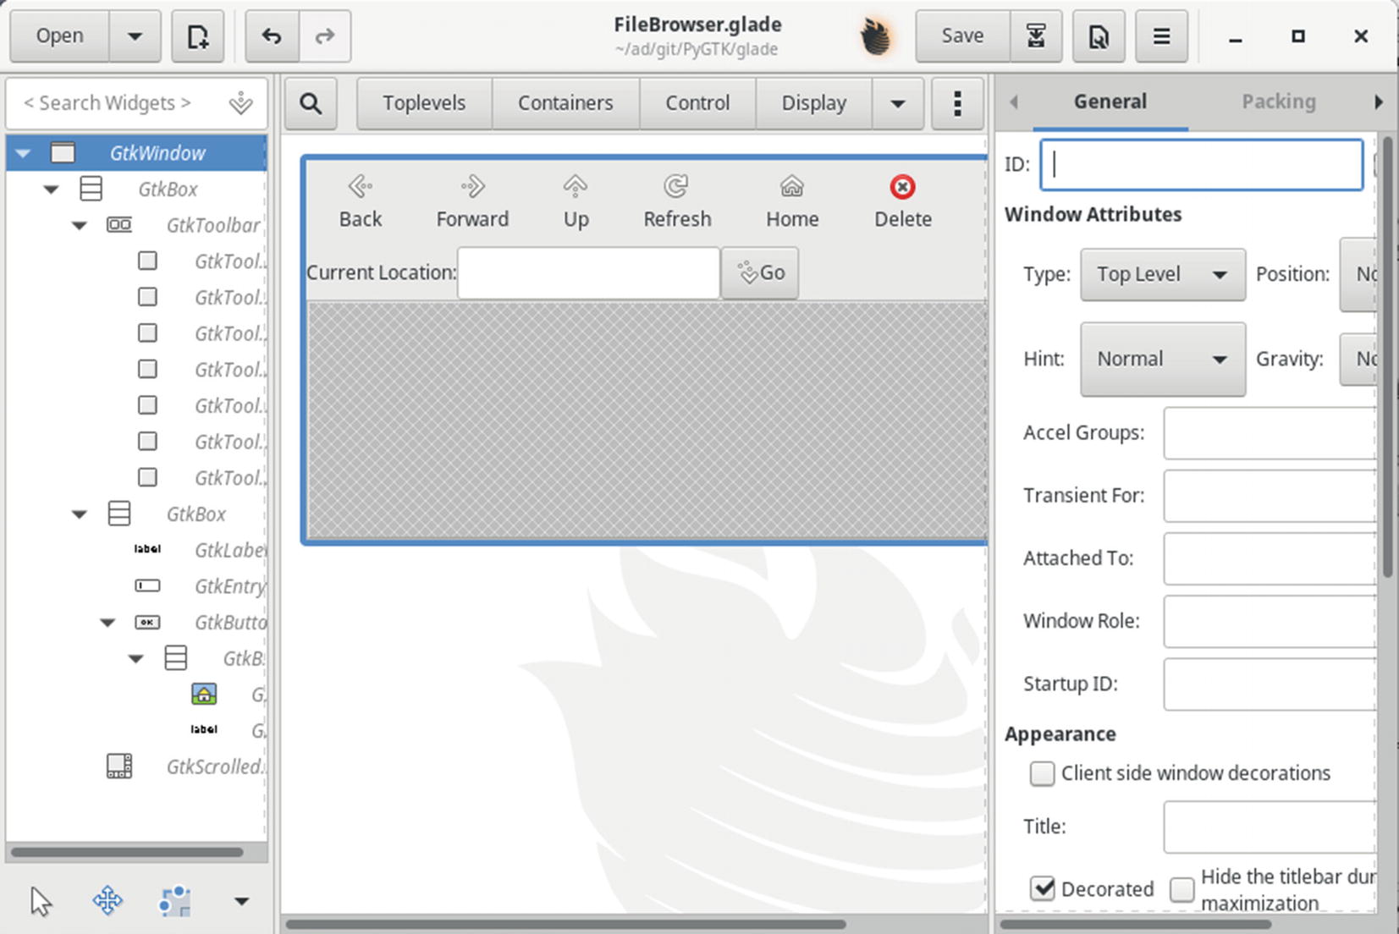
Task: Click the widget tree horizontal scrollbar
Action: 127,853
